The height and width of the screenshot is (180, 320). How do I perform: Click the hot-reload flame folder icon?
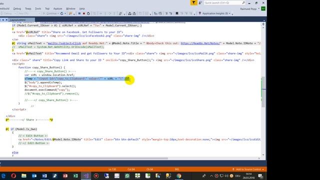point(70,13)
